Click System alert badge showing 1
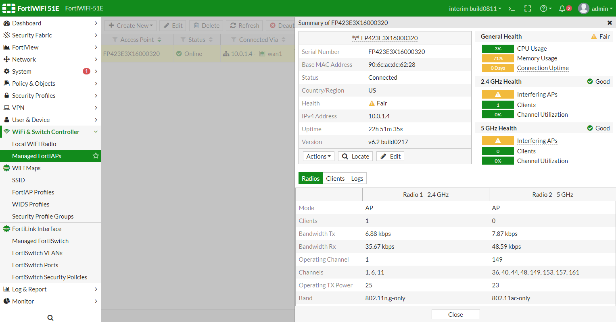616x322 pixels. click(x=86, y=71)
